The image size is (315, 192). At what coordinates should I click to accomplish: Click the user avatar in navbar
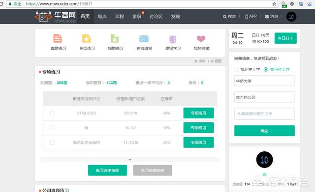[x=291, y=17]
